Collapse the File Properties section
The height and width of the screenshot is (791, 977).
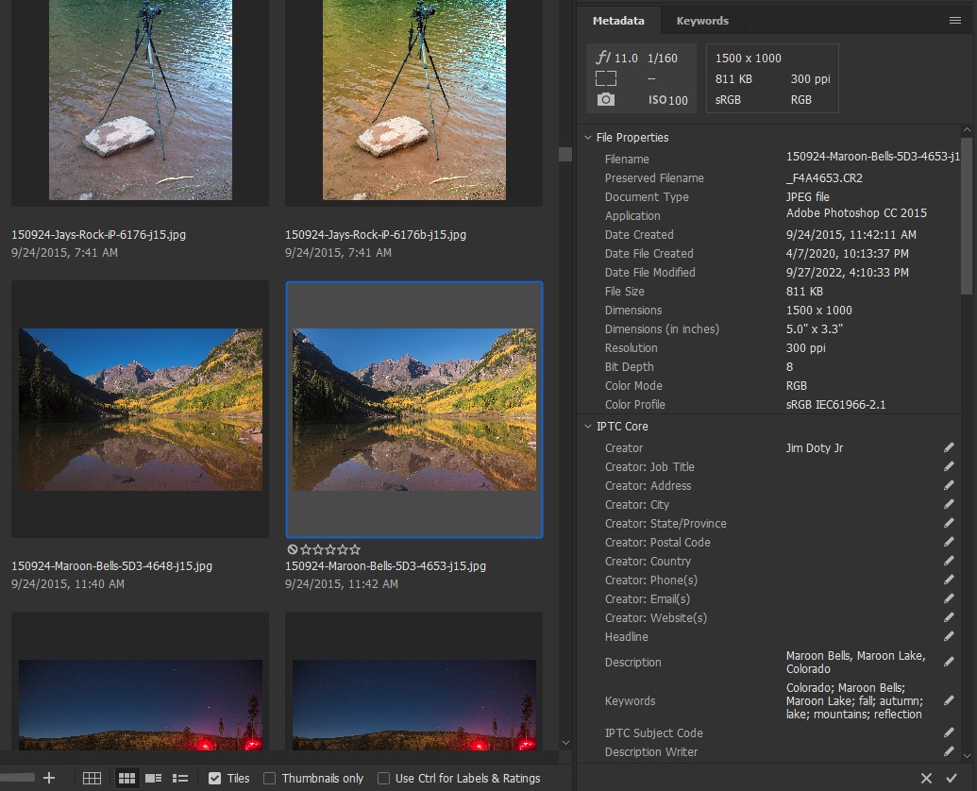point(588,138)
